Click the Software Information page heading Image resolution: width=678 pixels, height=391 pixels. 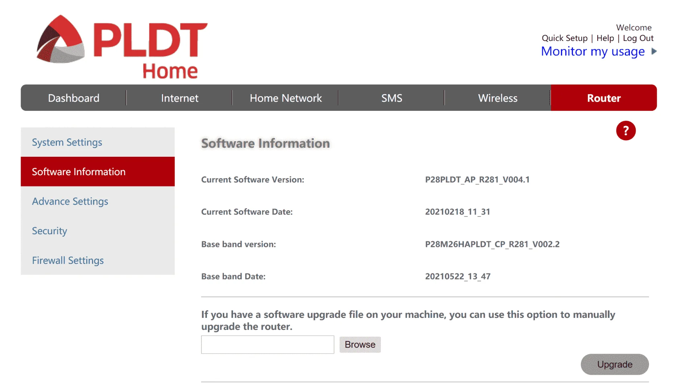coord(266,143)
